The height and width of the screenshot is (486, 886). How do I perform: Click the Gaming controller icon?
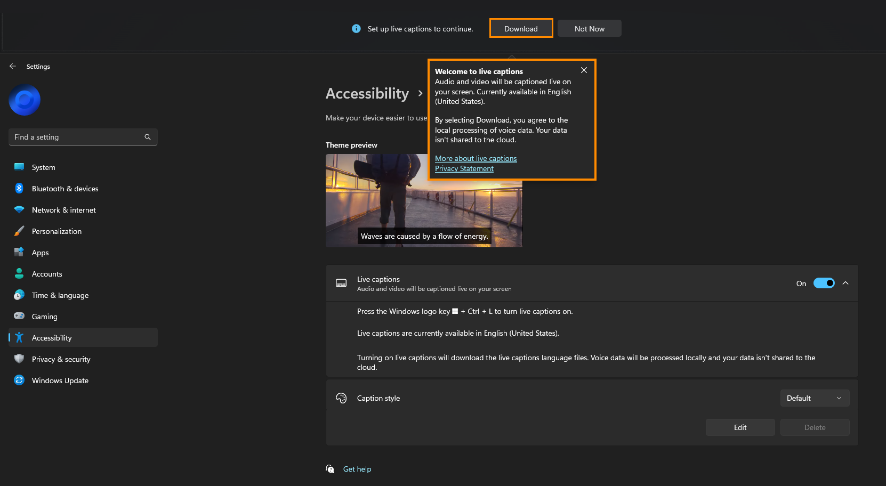click(x=19, y=316)
